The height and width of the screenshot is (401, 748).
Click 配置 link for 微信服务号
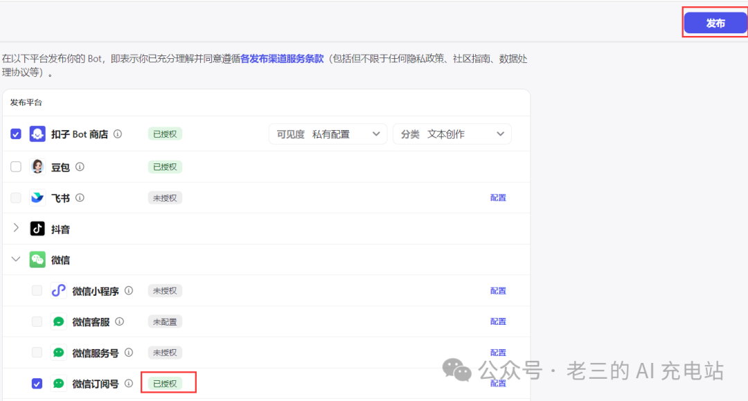(x=498, y=353)
